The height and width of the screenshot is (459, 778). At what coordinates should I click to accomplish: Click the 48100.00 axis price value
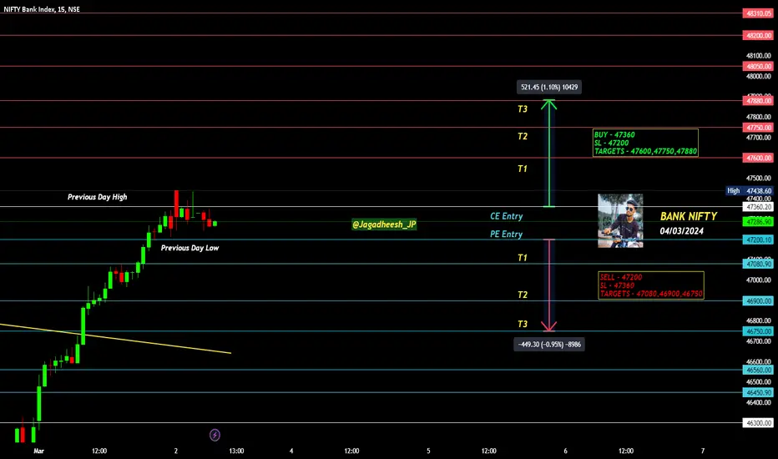click(x=759, y=56)
